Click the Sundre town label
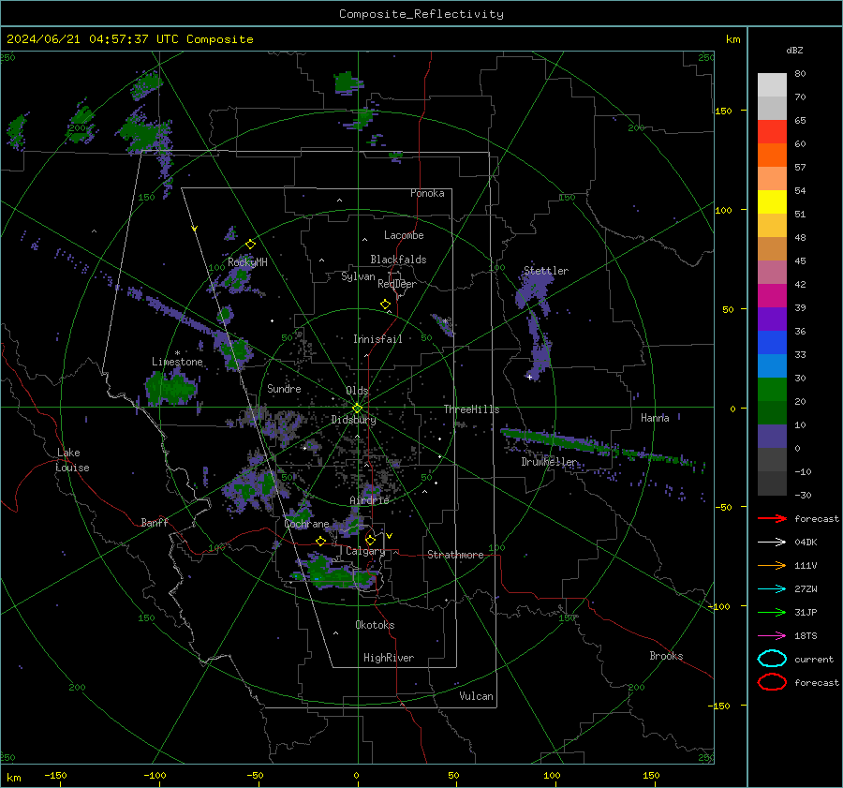Image resolution: width=843 pixels, height=788 pixels. pos(284,388)
